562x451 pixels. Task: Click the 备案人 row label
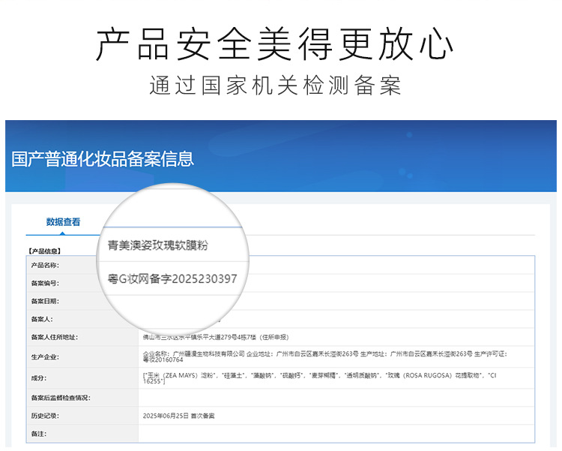(x=42, y=319)
